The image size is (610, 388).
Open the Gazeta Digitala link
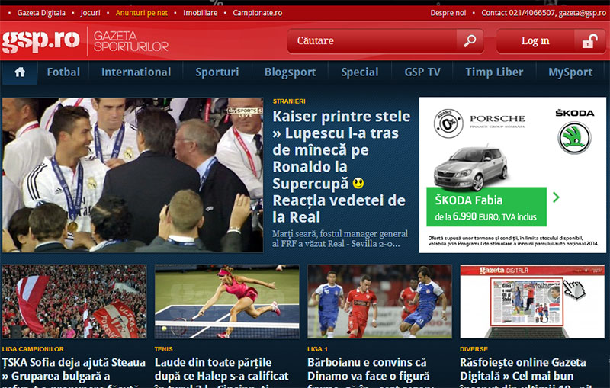(x=41, y=13)
